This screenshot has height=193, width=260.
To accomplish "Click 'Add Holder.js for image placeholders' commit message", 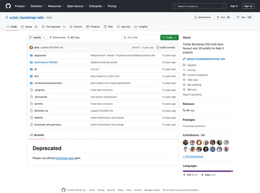I will click(110, 83).
